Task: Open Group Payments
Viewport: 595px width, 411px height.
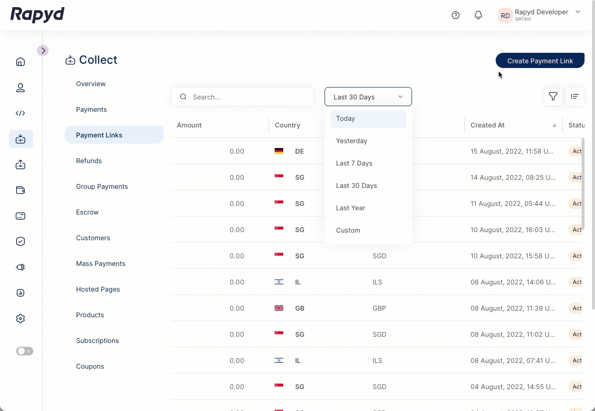Action: 102,186
